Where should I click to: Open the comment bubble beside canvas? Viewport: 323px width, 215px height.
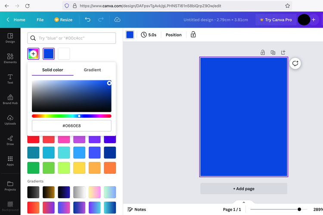pos(295,63)
